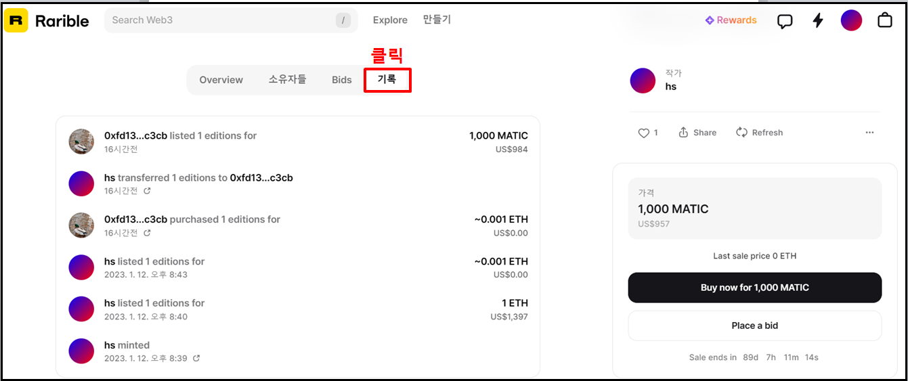Click the Search Web3 input field
908x381 pixels.
(231, 20)
